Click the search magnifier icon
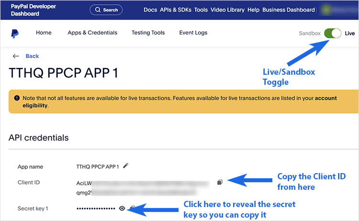The height and width of the screenshot is (221, 359). tap(98, 10)
